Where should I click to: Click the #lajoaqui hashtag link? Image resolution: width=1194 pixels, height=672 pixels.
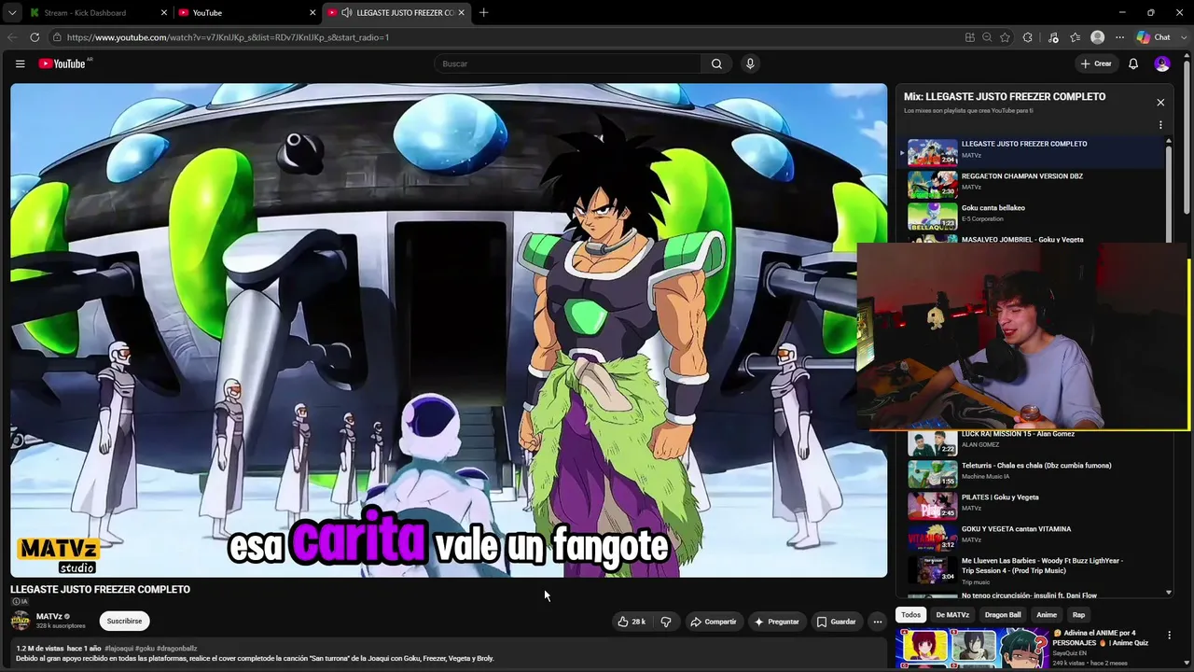pos(118,649)
